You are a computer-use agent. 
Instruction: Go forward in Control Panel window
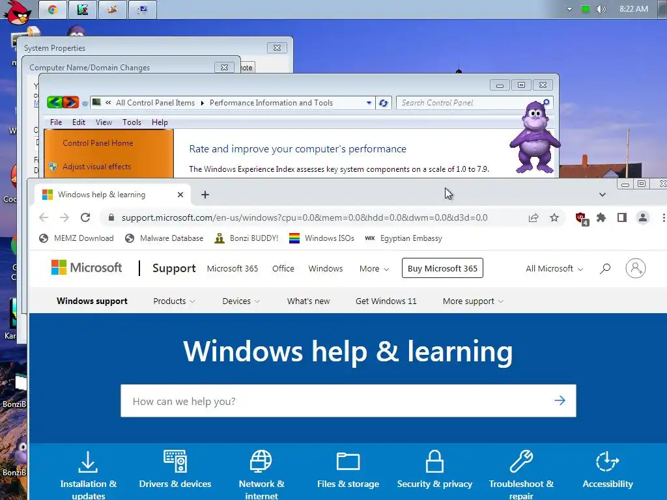click(x=71, y=102)
